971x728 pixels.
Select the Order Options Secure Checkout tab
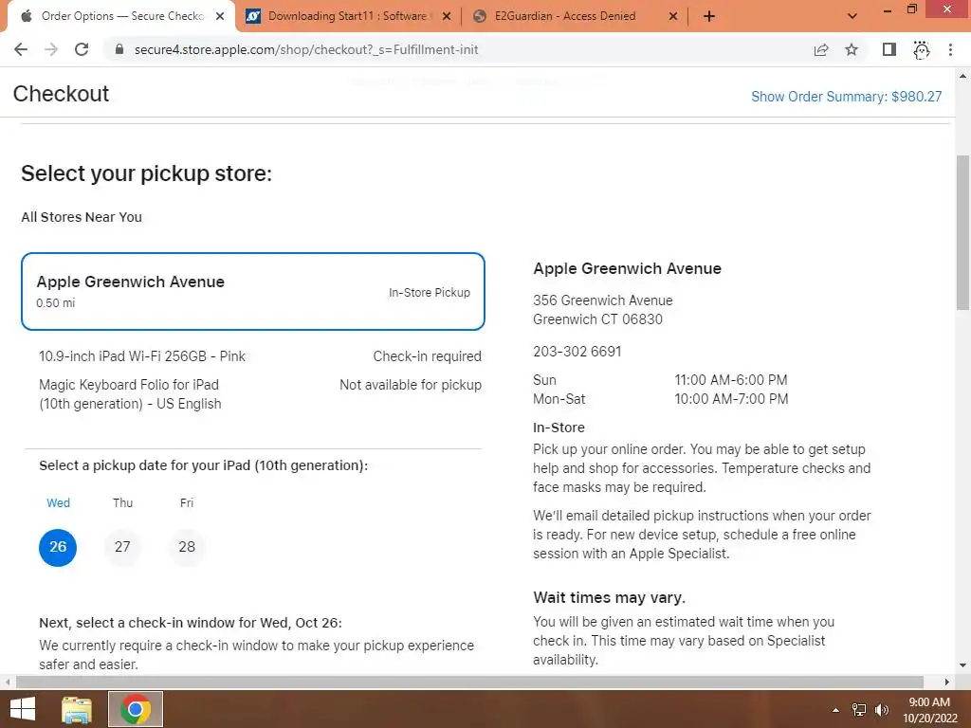coord(121,16)
